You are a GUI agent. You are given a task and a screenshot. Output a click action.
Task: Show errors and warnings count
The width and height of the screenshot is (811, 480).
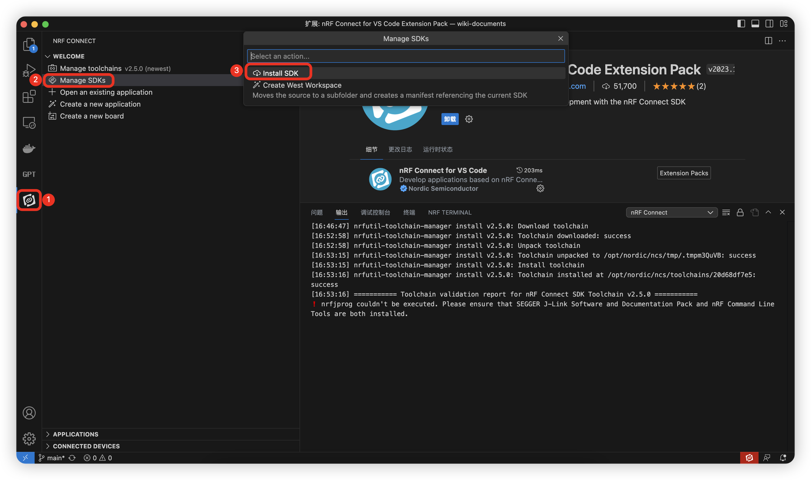click(x=98, y=458)
